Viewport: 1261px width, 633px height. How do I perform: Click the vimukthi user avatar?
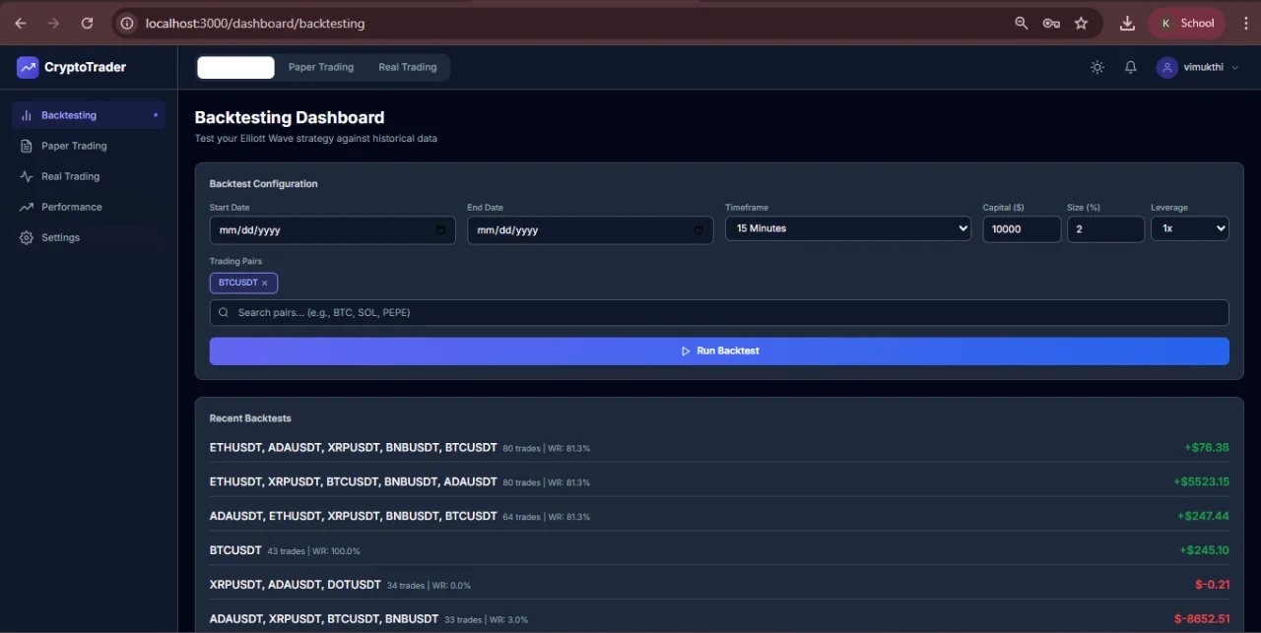1167,67
